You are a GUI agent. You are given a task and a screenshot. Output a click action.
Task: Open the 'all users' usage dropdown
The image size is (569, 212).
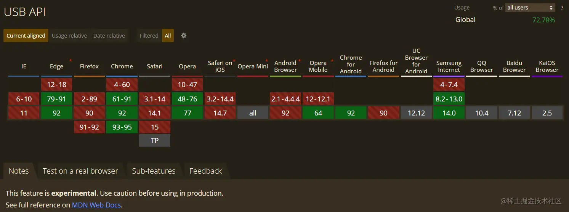pos(530,8)
